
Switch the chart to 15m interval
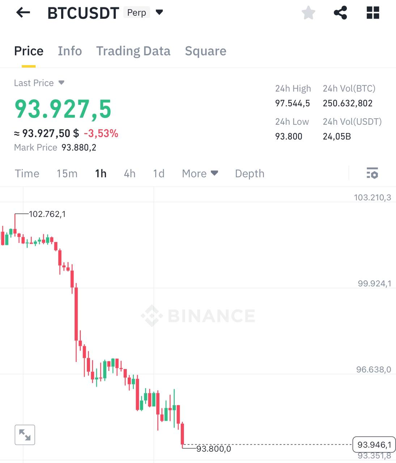[x=67, y=174]
